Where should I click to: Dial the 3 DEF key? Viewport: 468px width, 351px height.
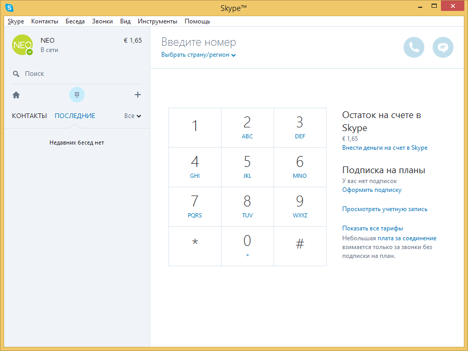point(300,127)
